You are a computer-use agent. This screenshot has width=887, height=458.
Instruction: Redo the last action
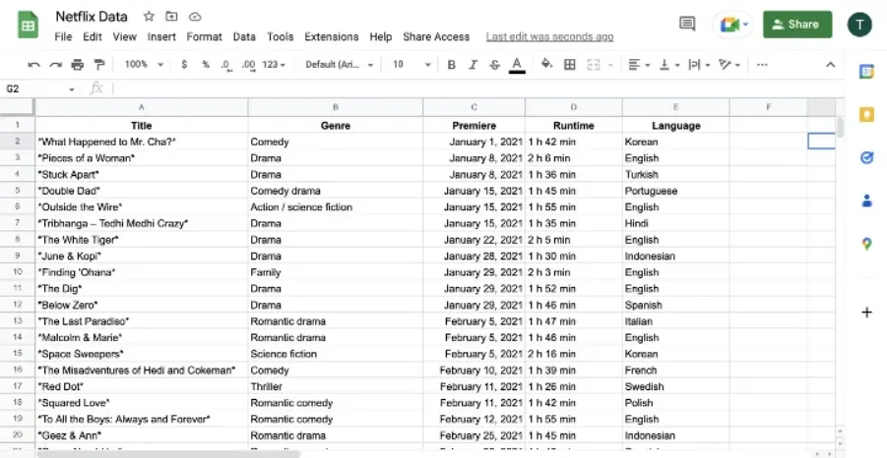tap(55, 65)
